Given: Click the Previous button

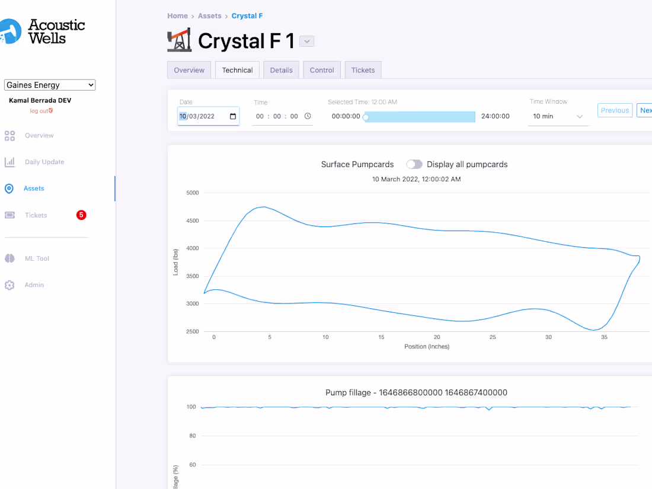Looking at the screenshot, I should click(615, 110).
